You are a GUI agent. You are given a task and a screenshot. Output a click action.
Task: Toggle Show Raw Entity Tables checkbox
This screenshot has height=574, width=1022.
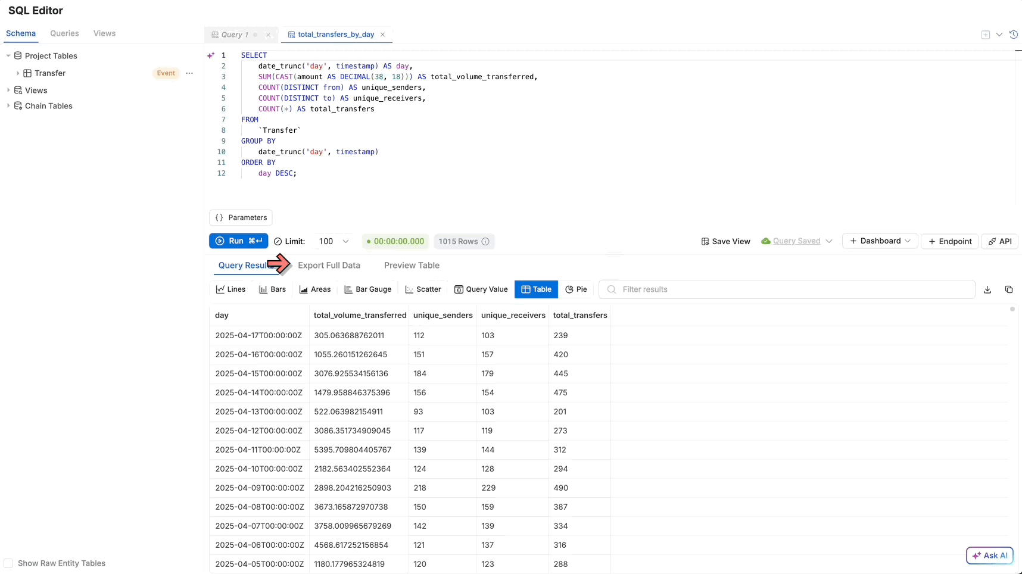point(8,563)
